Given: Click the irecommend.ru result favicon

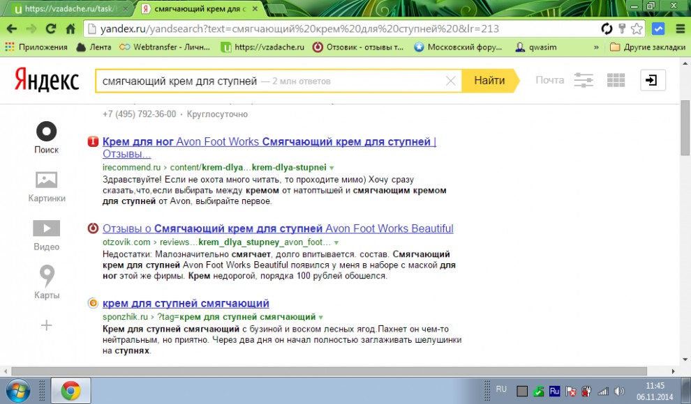Looking at the screenshot, I should pos(93,141).
